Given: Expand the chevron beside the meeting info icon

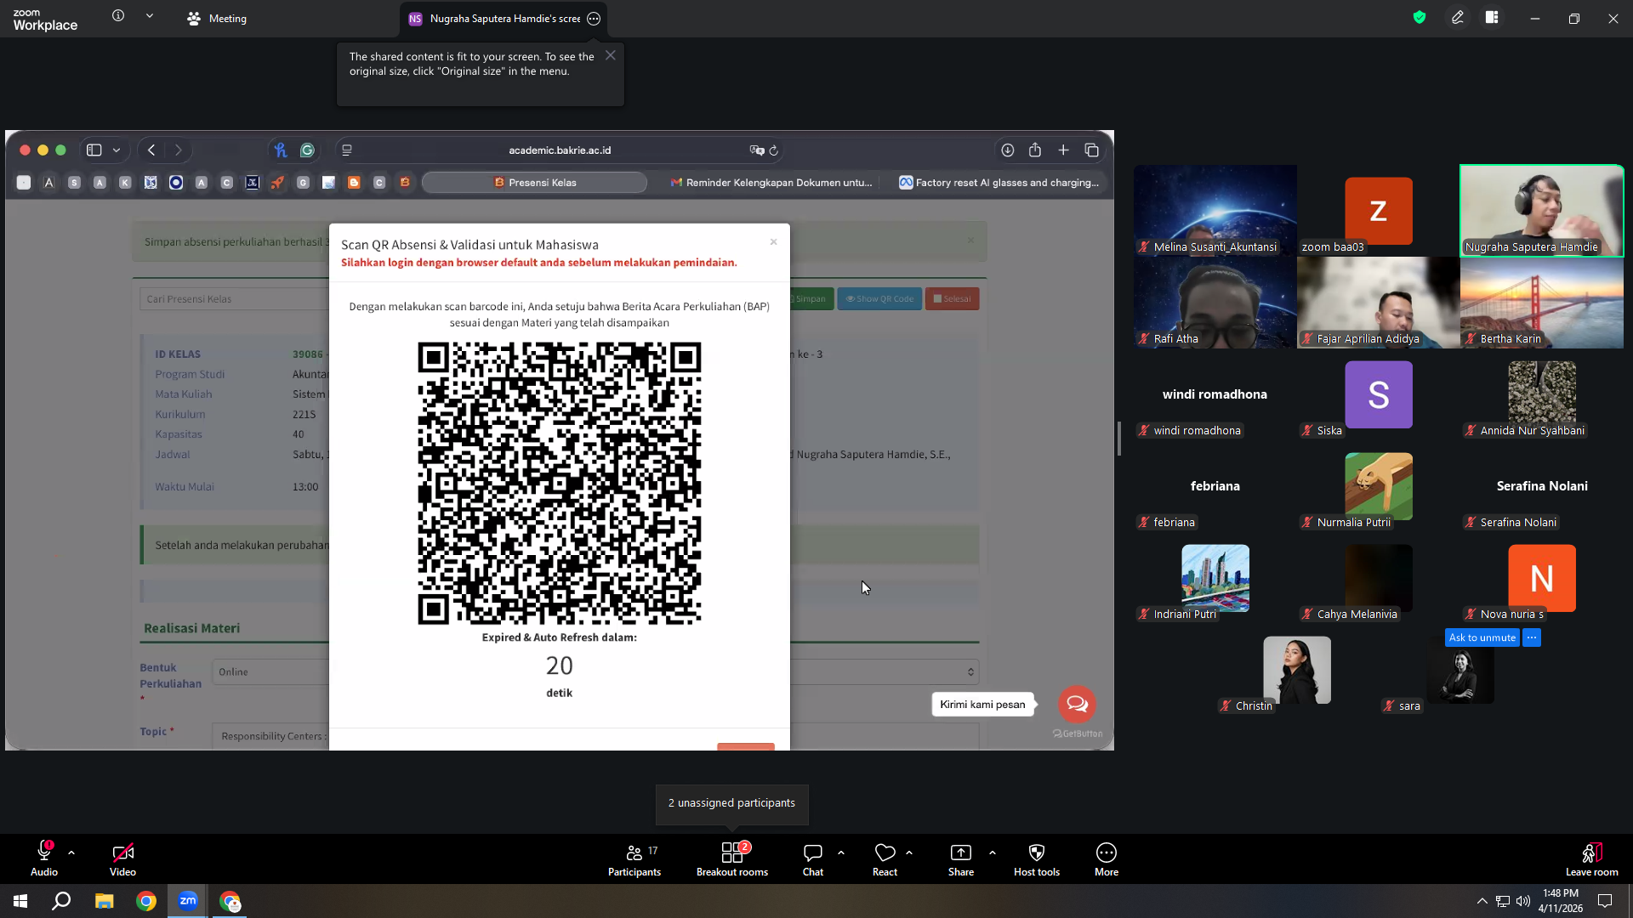Looking at the screenshot, I should click(x=150, y=16).
